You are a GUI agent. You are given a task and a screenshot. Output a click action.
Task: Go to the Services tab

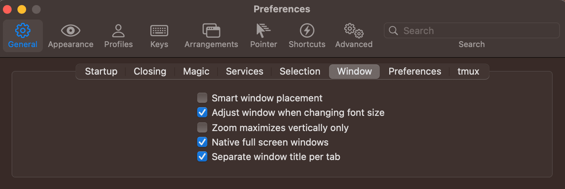(244, 71)
